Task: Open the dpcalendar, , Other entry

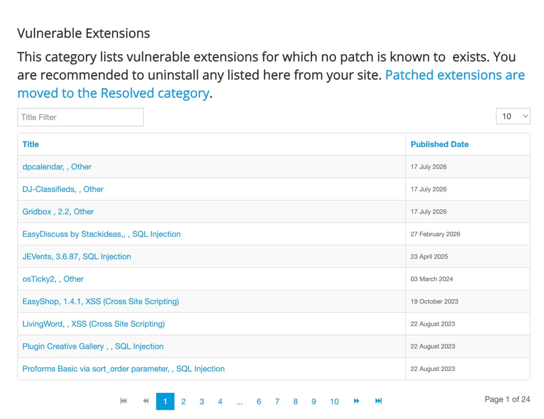Action: point(57,167)
